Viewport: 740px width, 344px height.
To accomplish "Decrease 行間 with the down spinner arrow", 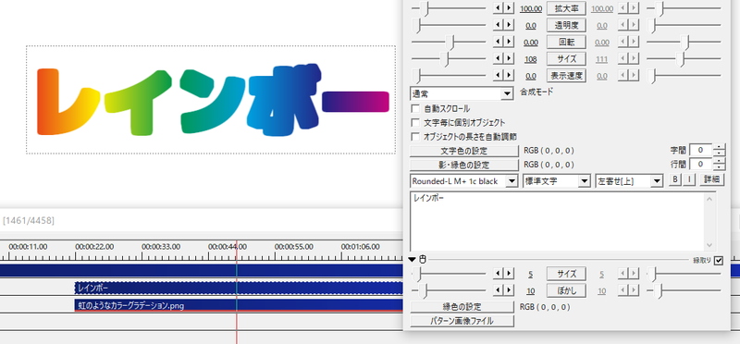I will 720,167.
